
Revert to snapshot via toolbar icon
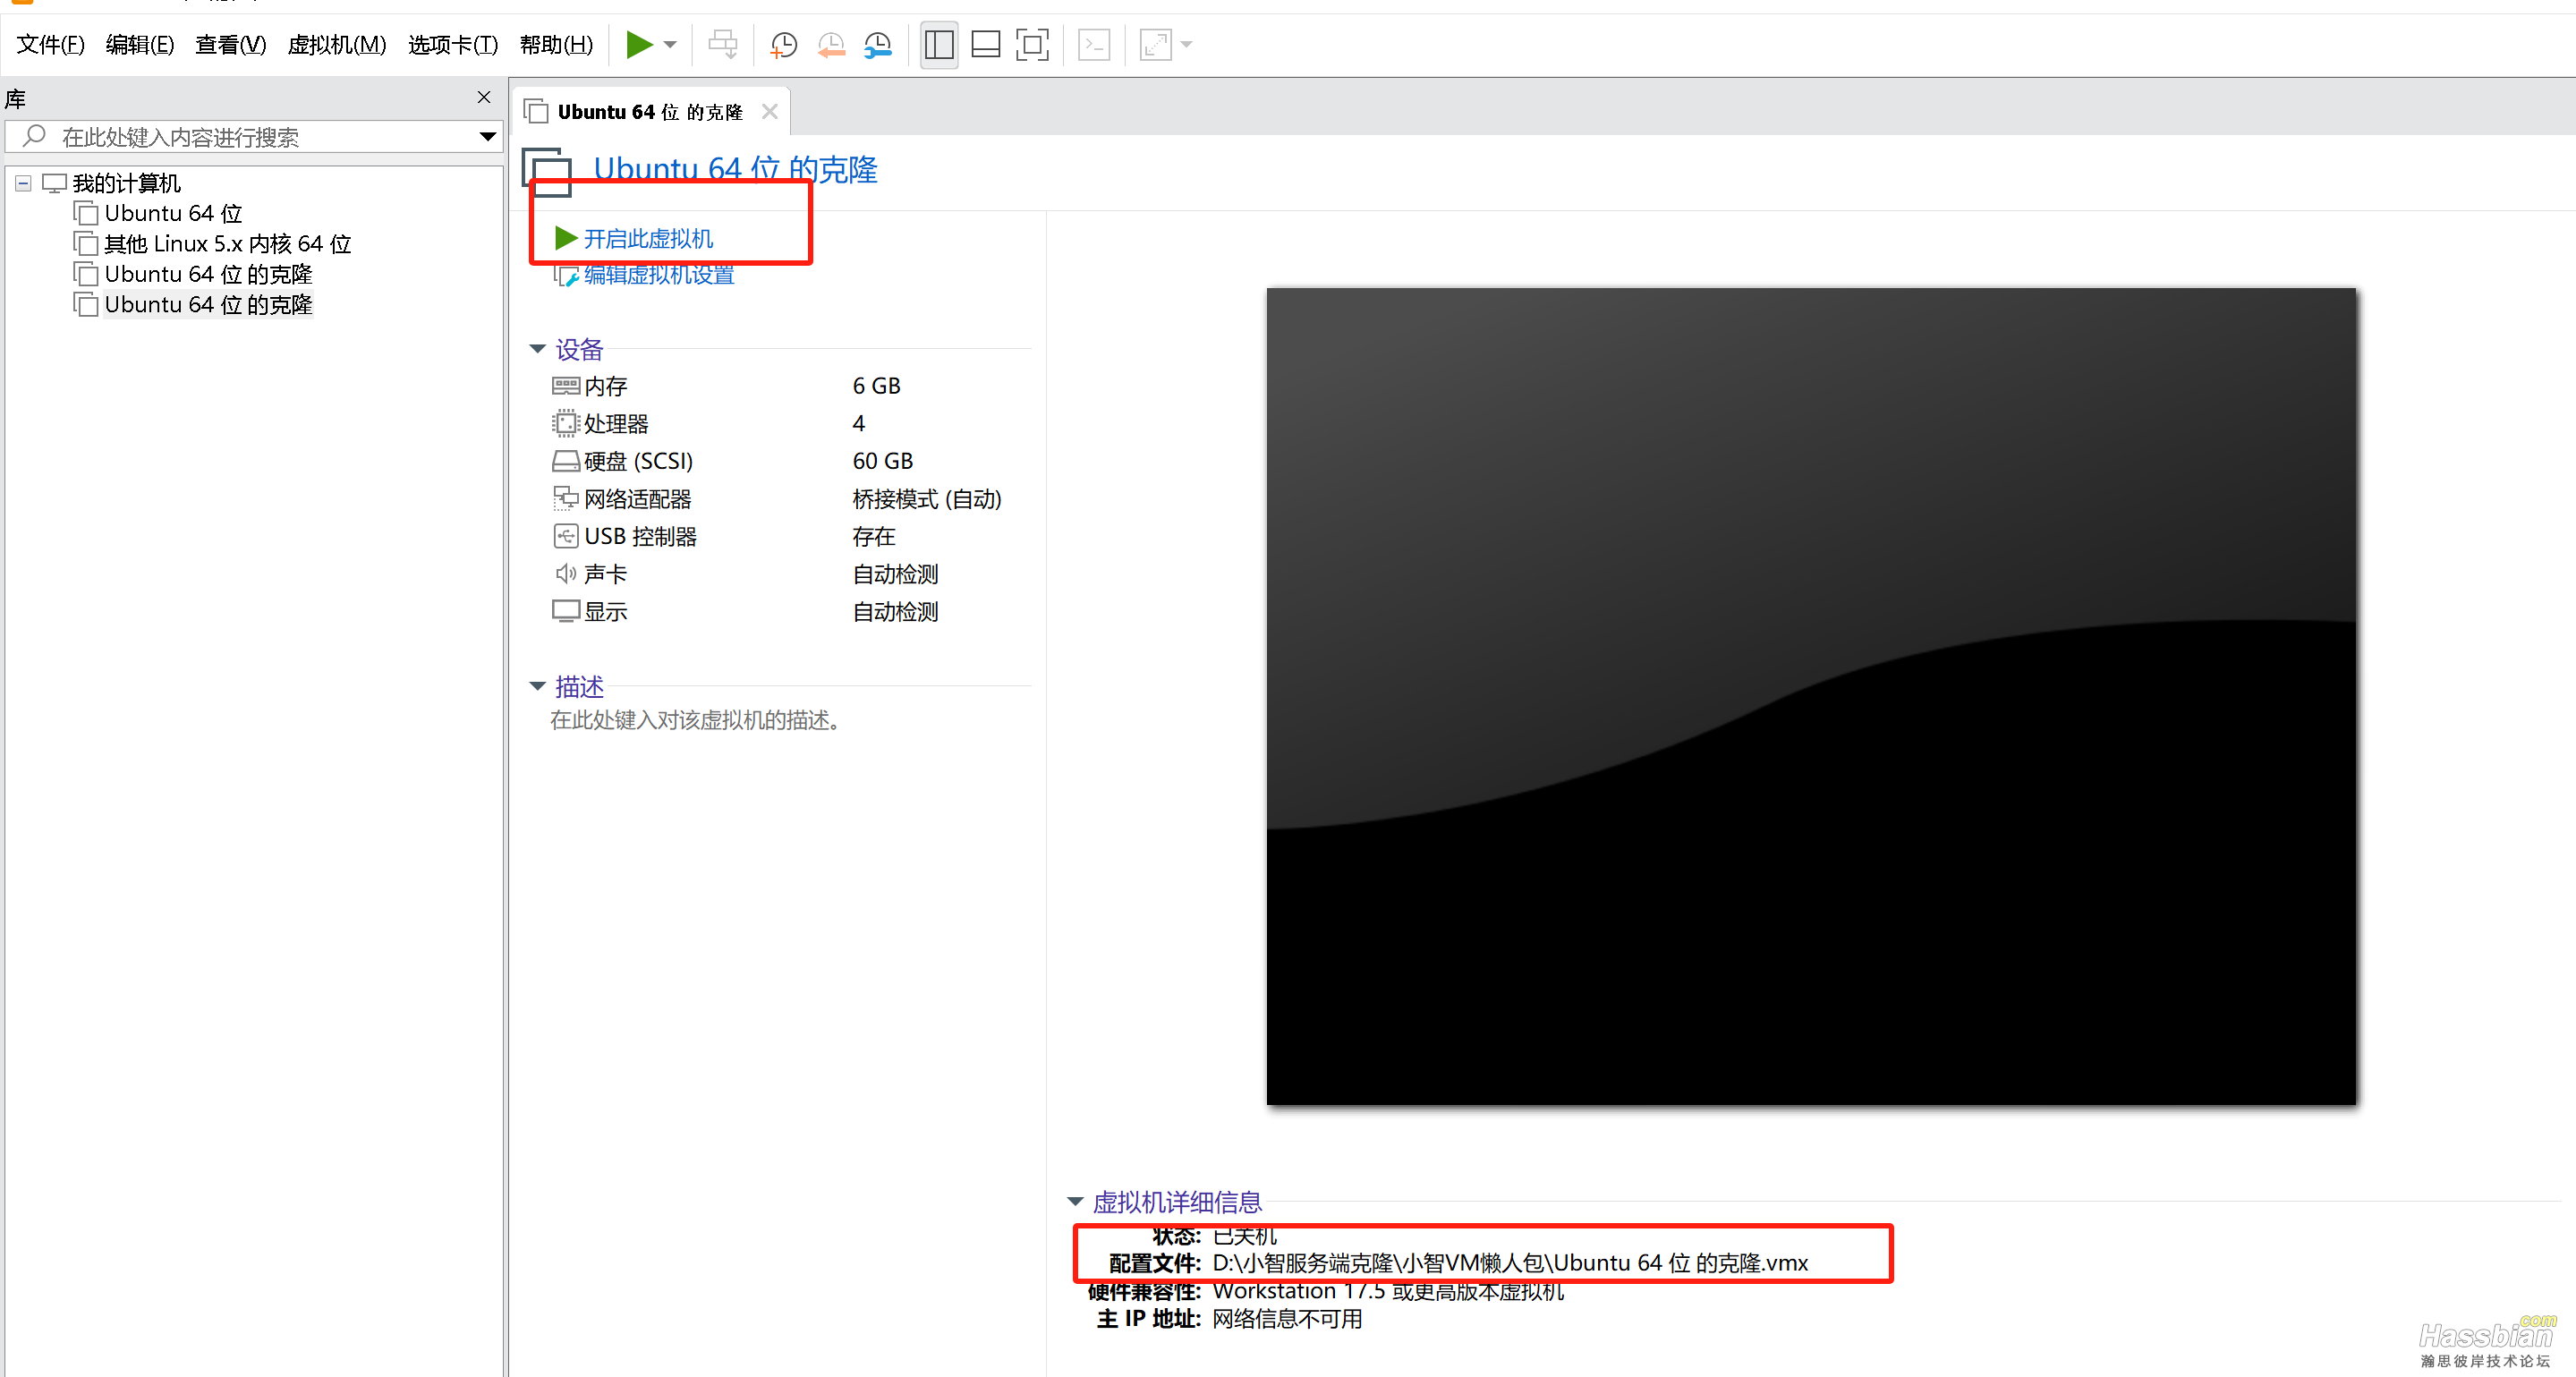(x=831, y=44)
